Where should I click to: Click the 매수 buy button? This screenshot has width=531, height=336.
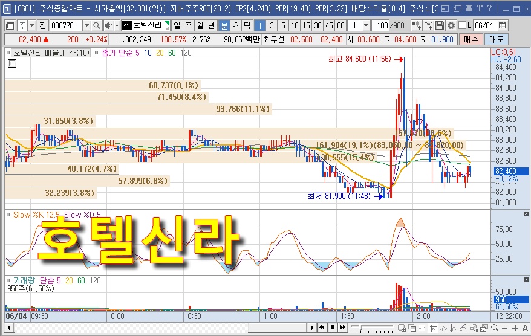pos(471,40)
